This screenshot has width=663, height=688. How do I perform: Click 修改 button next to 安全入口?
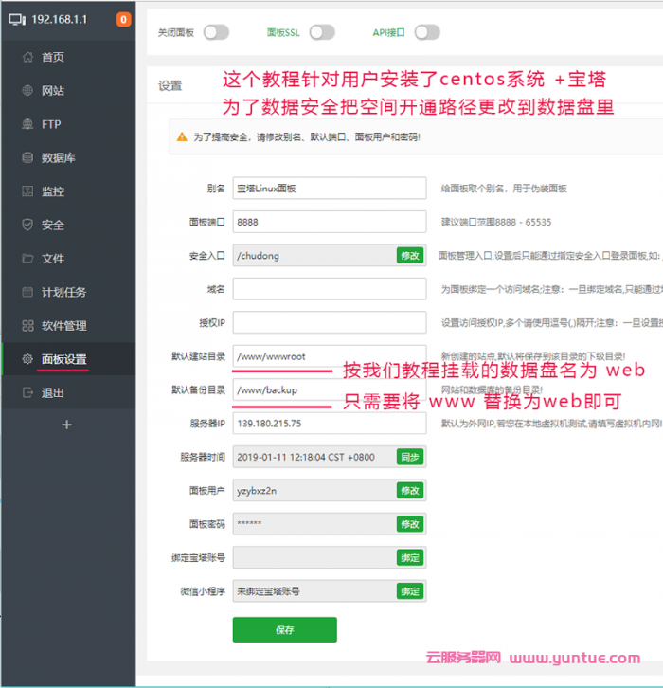pyautogui.click(x=409, y=256)
